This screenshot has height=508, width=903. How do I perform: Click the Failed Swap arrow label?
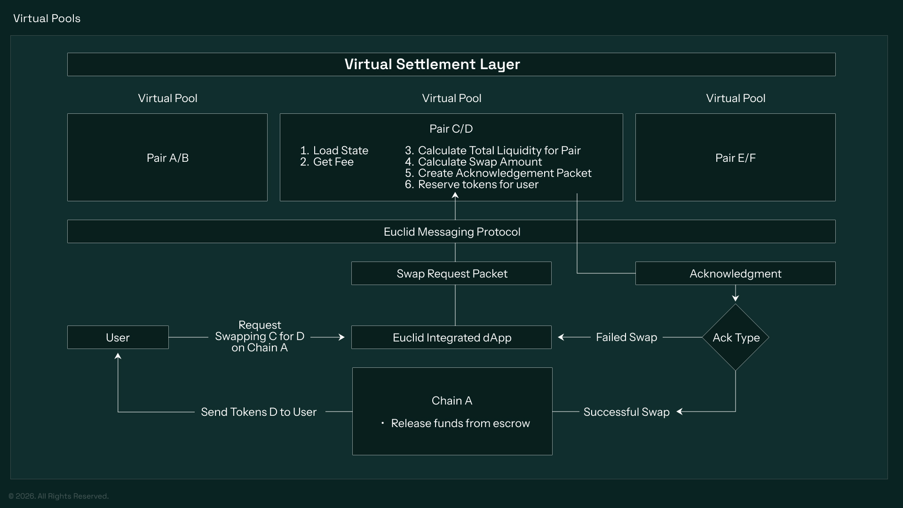point(626,337)
